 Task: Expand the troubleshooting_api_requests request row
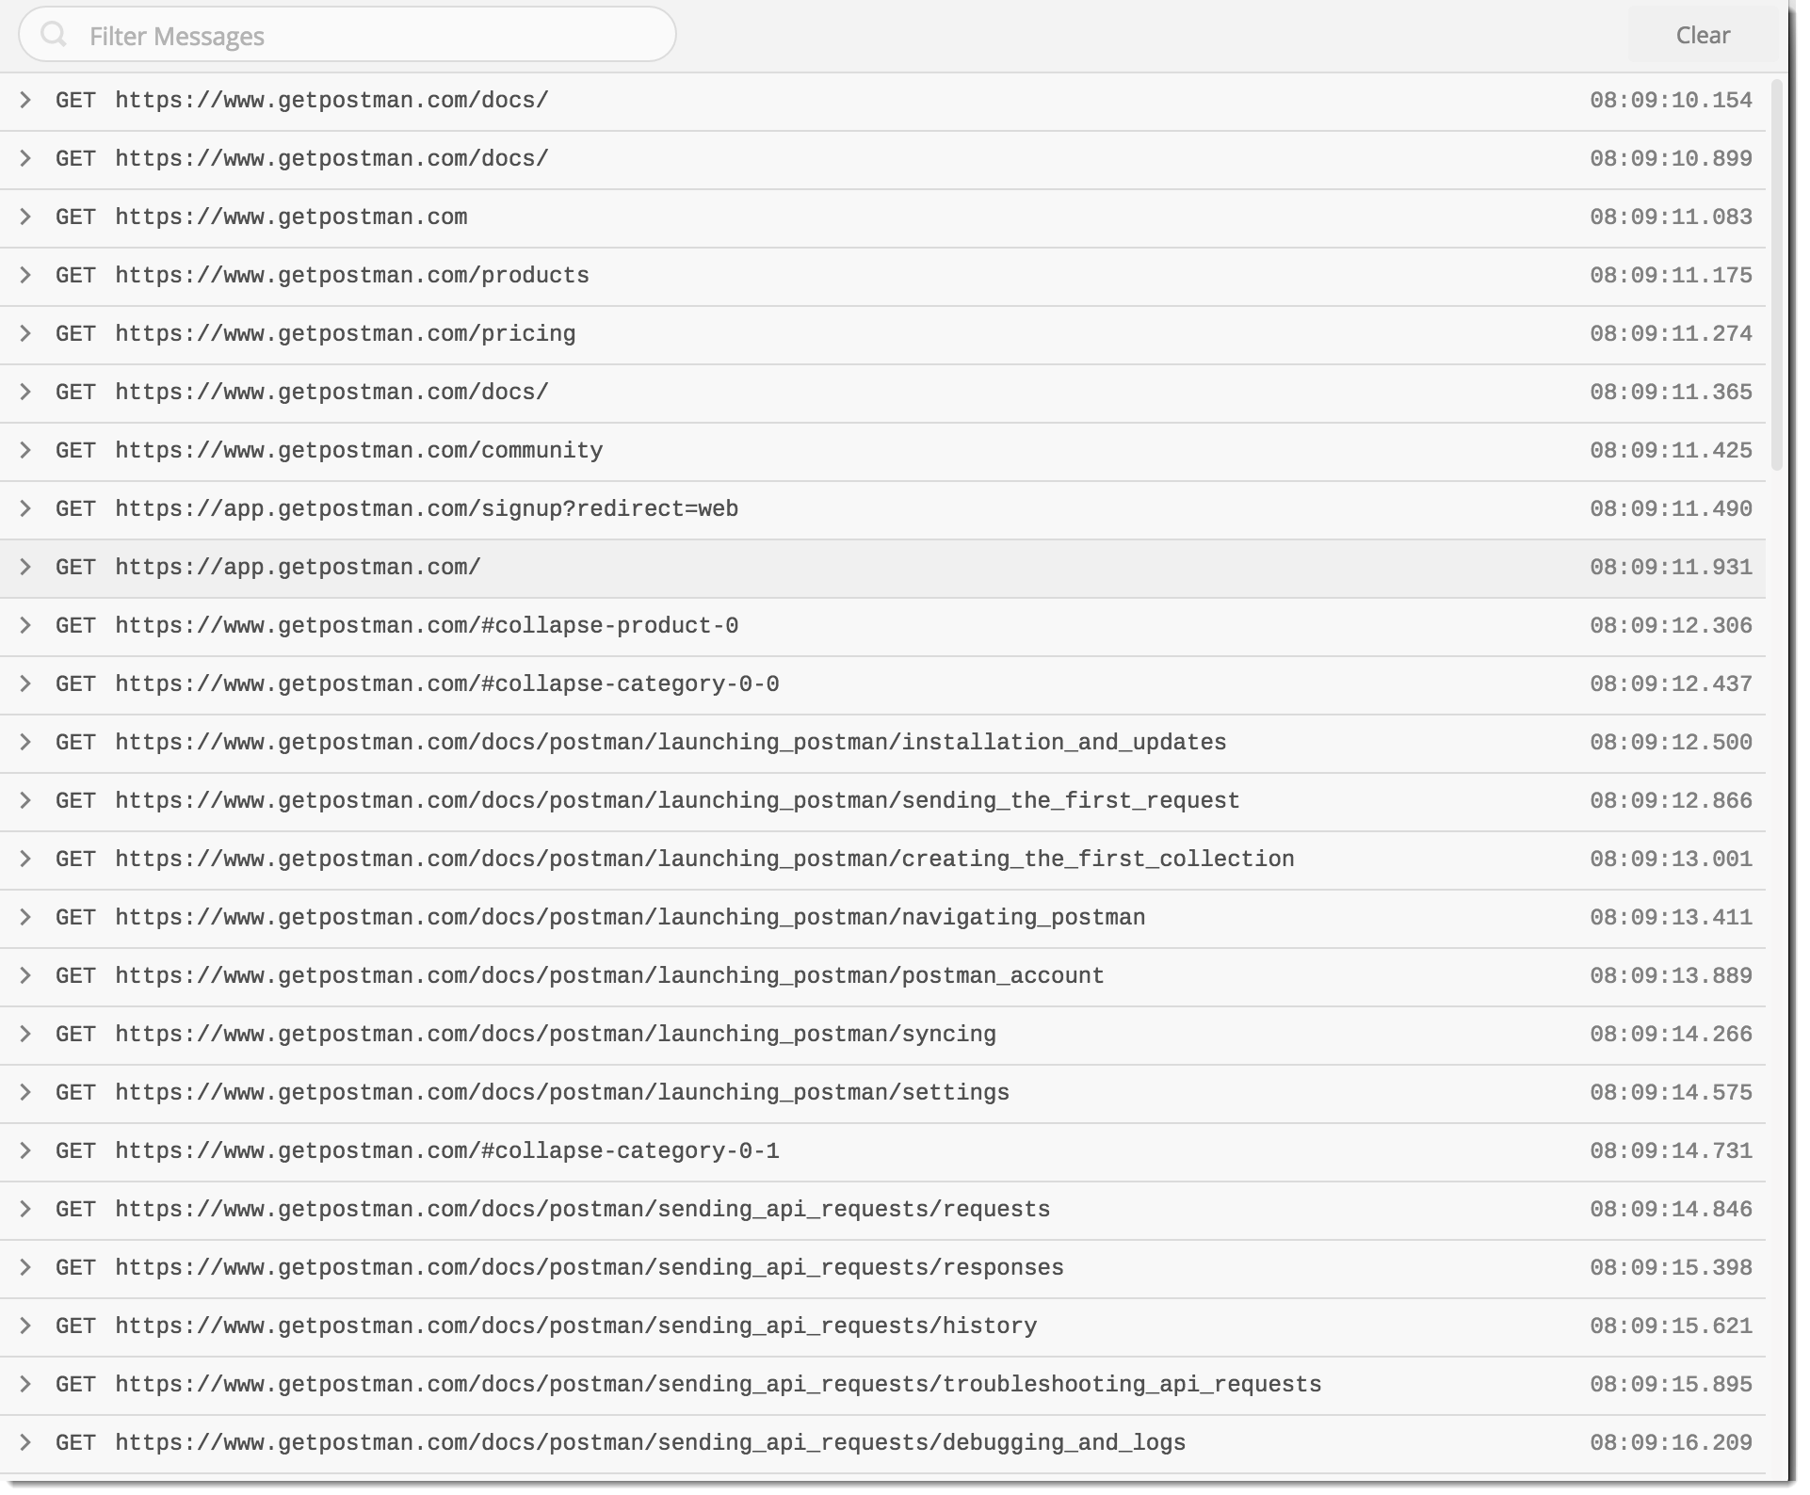[x=25, y=1384]
